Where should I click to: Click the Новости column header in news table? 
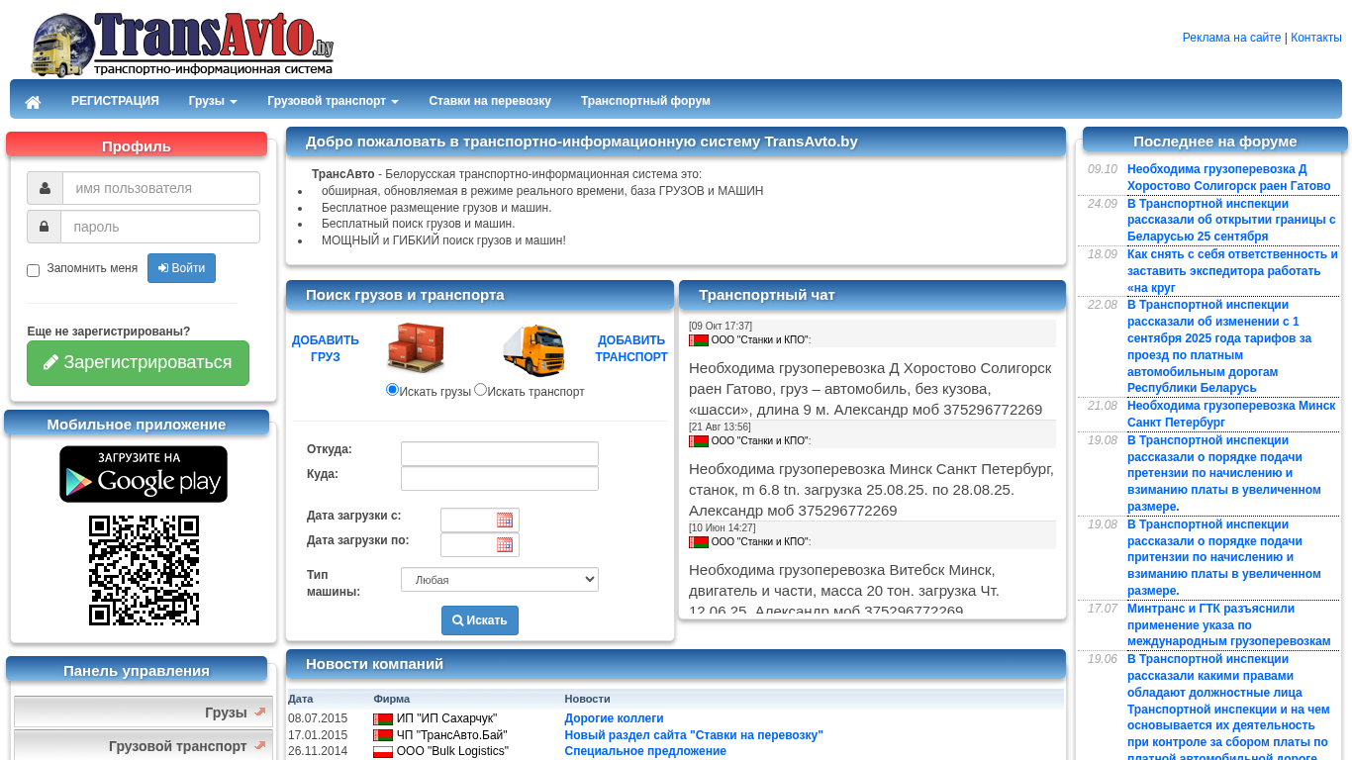(587, 699)
